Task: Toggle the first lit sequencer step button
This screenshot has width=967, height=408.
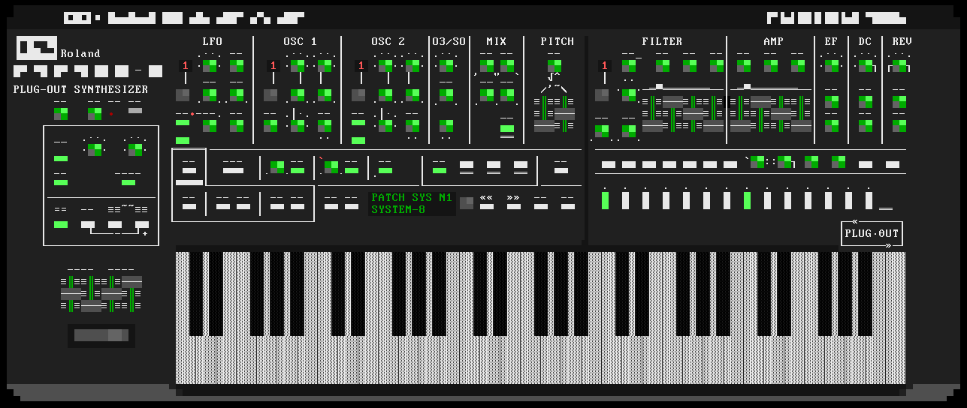Action: [x=606, y=200]
